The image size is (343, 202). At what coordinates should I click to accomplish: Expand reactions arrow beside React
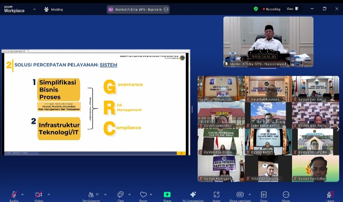click(x=151, y=194)
